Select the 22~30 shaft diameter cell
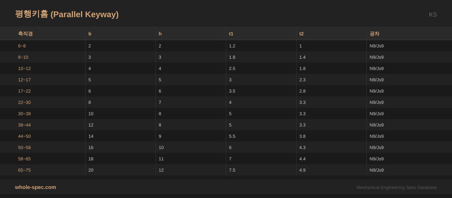 pyautogui.click(x=24, y=102)
